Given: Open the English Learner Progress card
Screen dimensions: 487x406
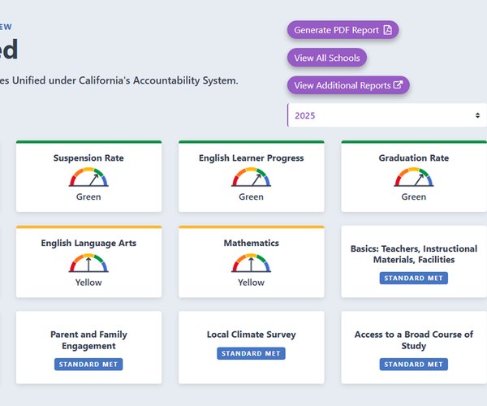Looking at the screenshot, I should coord(252,176).
